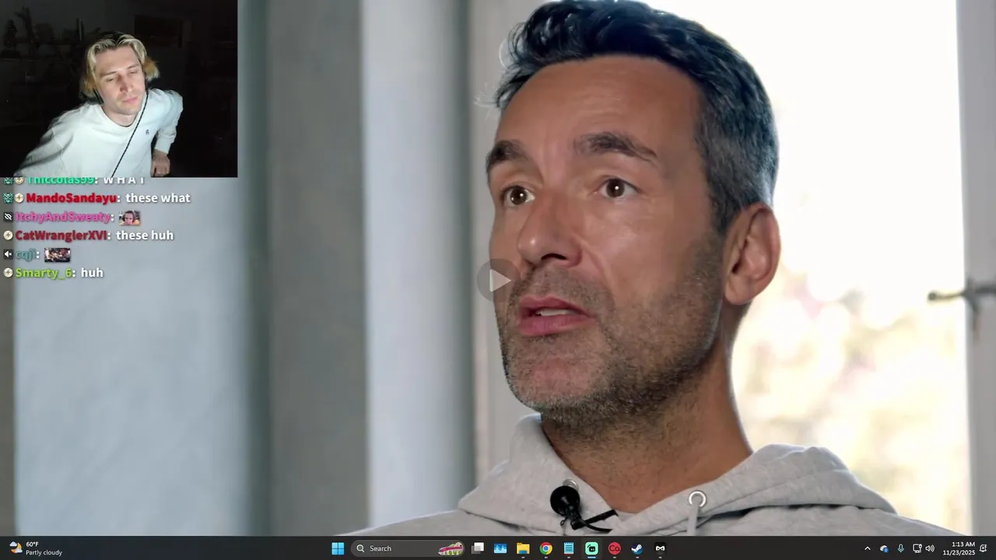Viewport: 996px width, 560px height.
Task: Click the taskbar Search box
Action: pos(408,548)
